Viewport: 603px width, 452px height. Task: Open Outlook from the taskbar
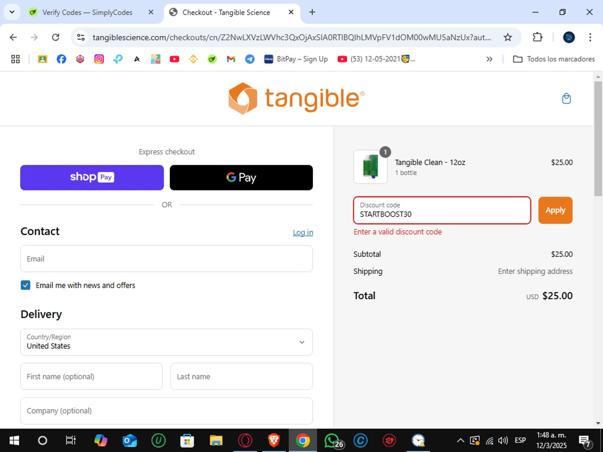(x=129, y=441)
